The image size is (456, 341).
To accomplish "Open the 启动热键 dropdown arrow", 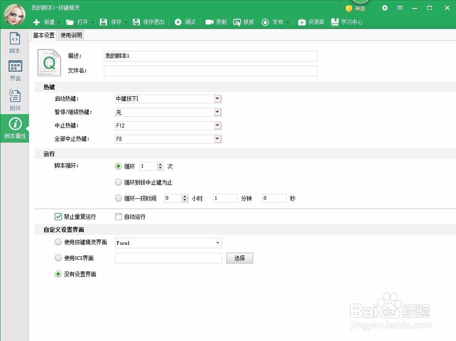I will point(218,99).
